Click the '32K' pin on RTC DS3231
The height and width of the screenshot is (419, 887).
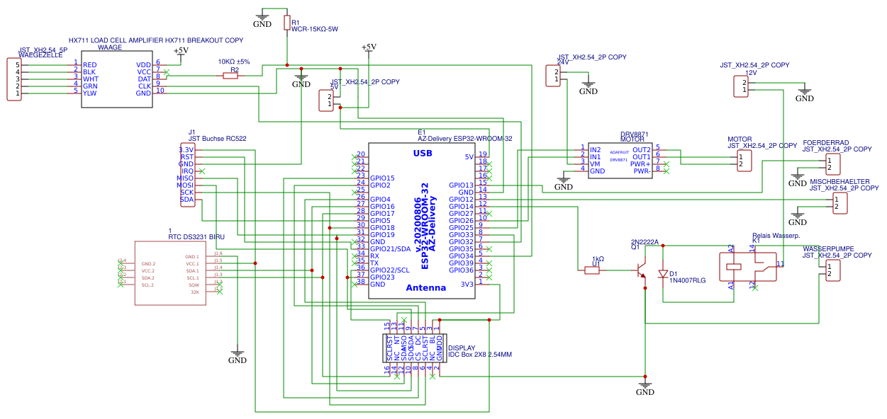click(194, 292)
